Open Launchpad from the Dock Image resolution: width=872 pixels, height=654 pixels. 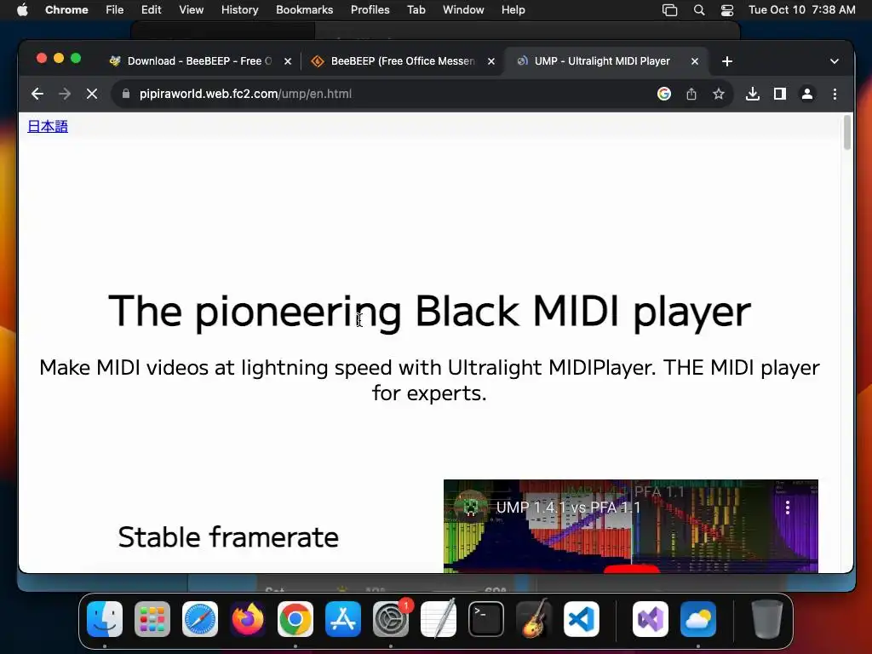(152, 619)
